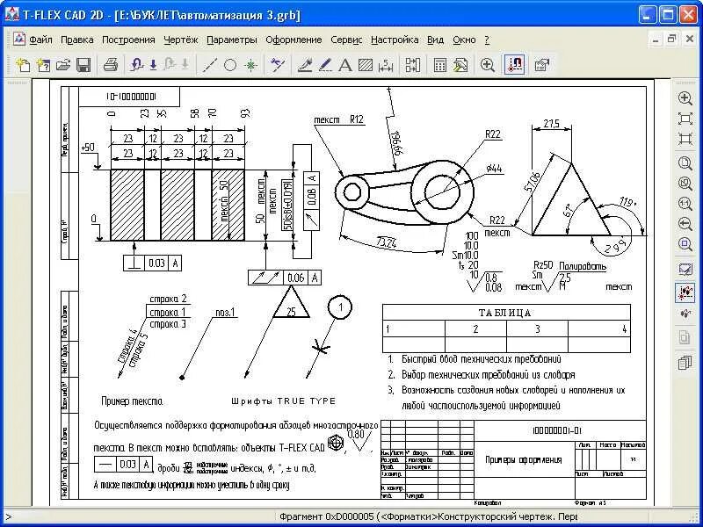Open the variables editor calculator icon
The width and height of the screenshot is (703, 527).
coord(440,65)
